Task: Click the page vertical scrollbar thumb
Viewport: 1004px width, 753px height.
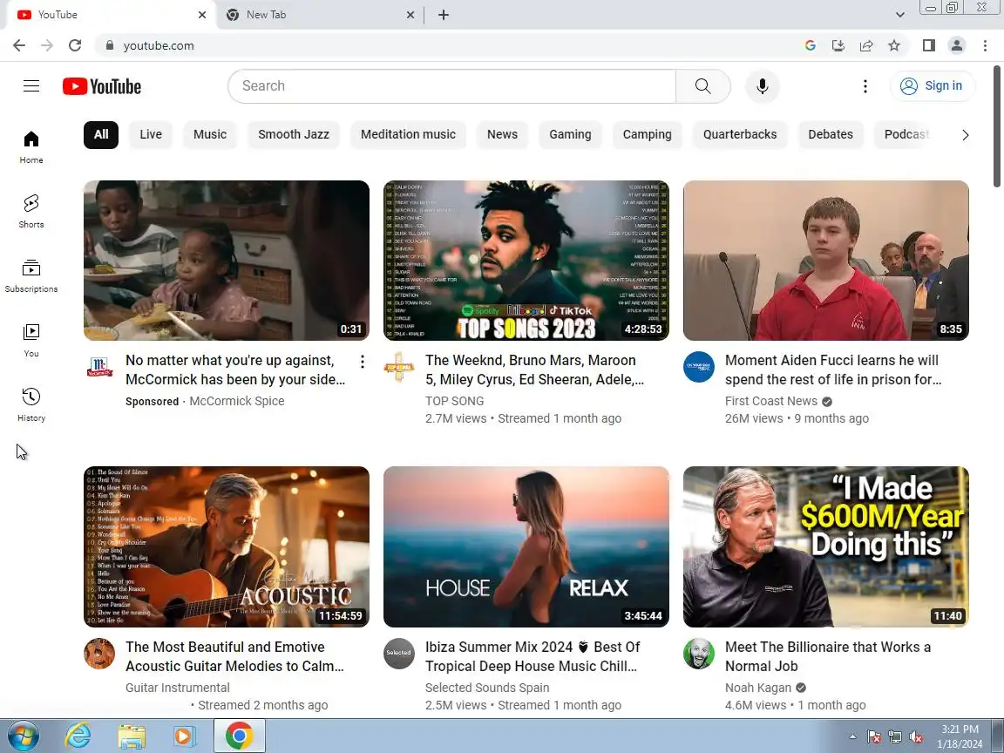Action: pyautogui.click(x=997, y=126)
